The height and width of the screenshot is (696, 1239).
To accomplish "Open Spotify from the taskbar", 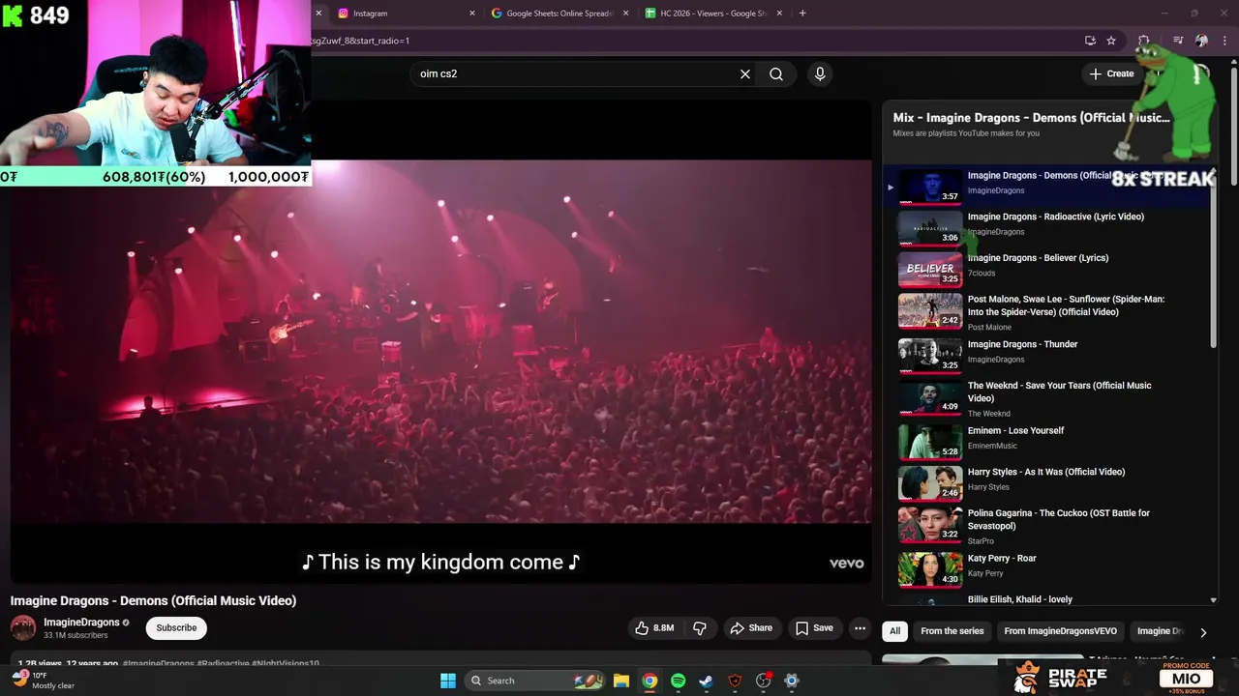I will (x=678, y=681).
